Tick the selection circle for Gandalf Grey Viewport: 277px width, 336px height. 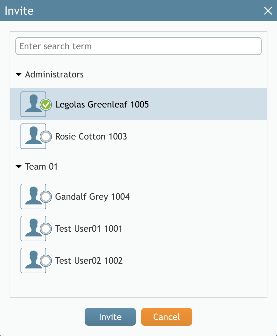pos(46,197)
